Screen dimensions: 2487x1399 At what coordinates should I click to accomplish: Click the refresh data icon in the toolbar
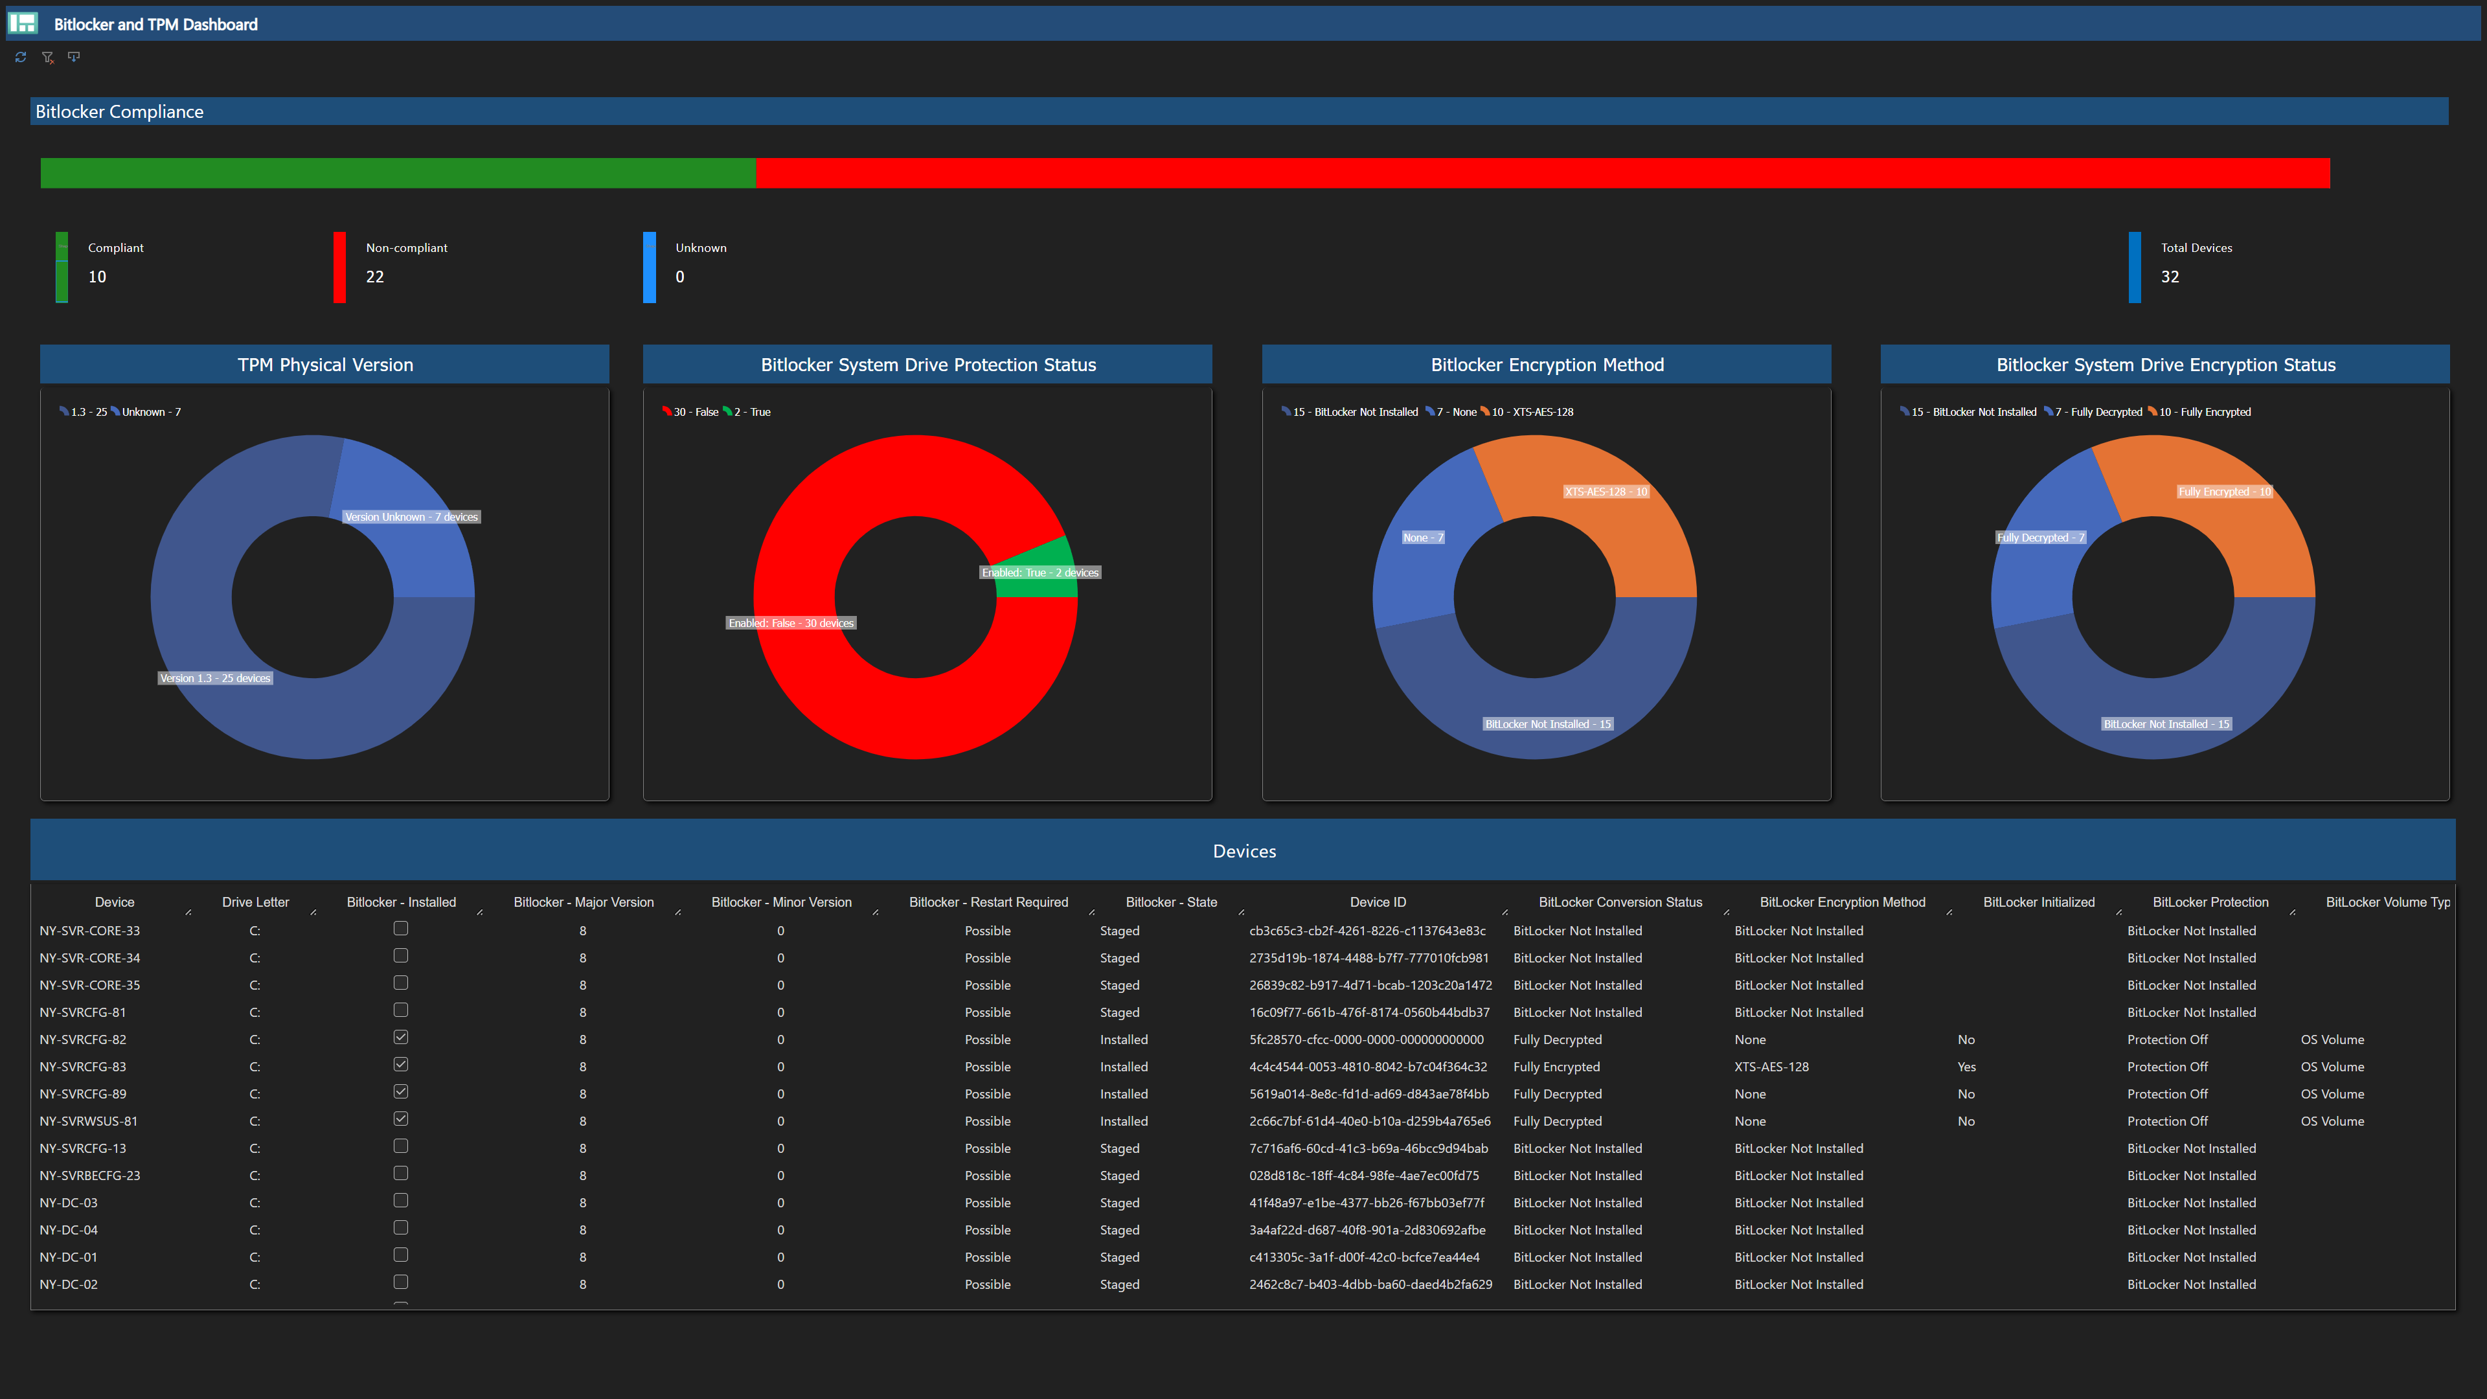point(19,57)
